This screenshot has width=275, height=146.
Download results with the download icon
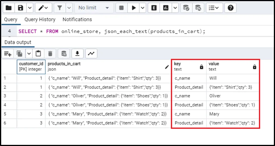[77, 54]
